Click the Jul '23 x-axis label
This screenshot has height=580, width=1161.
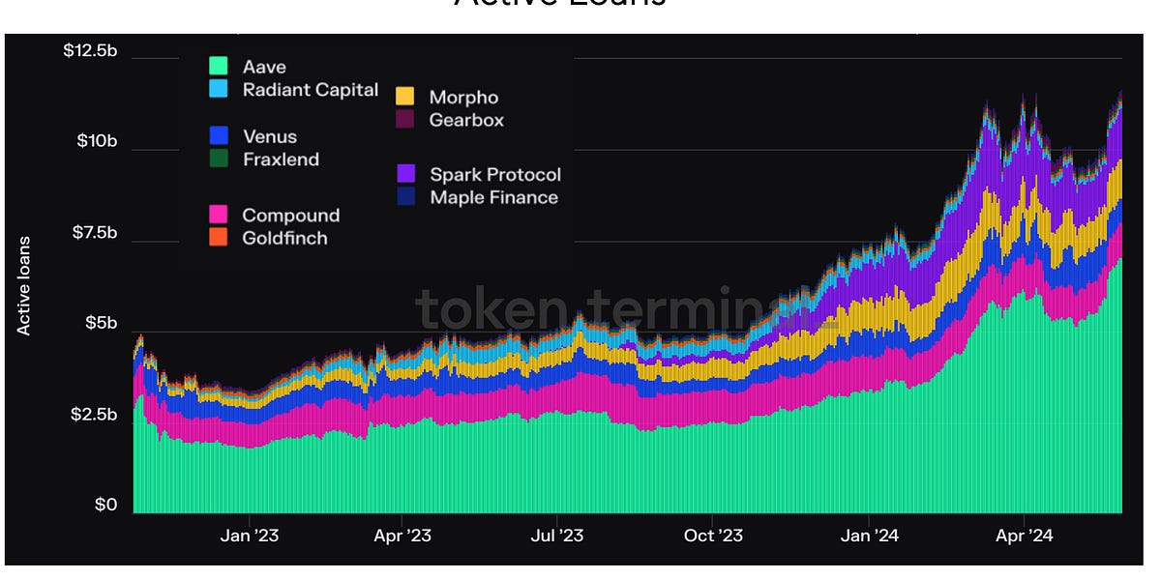tap(558, 535)
